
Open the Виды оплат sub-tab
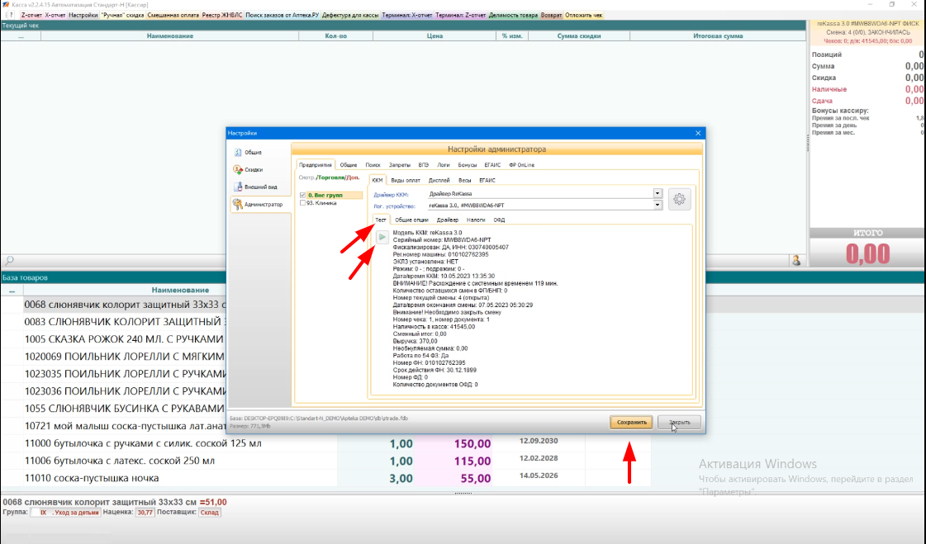[x=406, y=181]
